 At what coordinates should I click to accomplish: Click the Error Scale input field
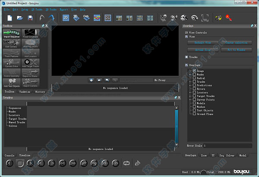(227, 145)
